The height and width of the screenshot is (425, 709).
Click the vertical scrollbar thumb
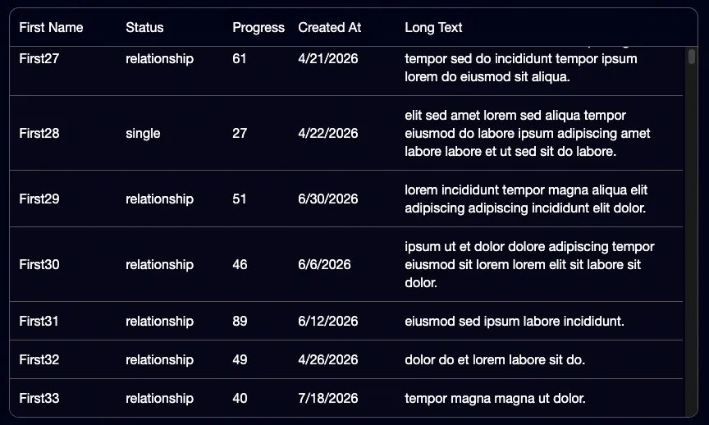coord(692,57)
